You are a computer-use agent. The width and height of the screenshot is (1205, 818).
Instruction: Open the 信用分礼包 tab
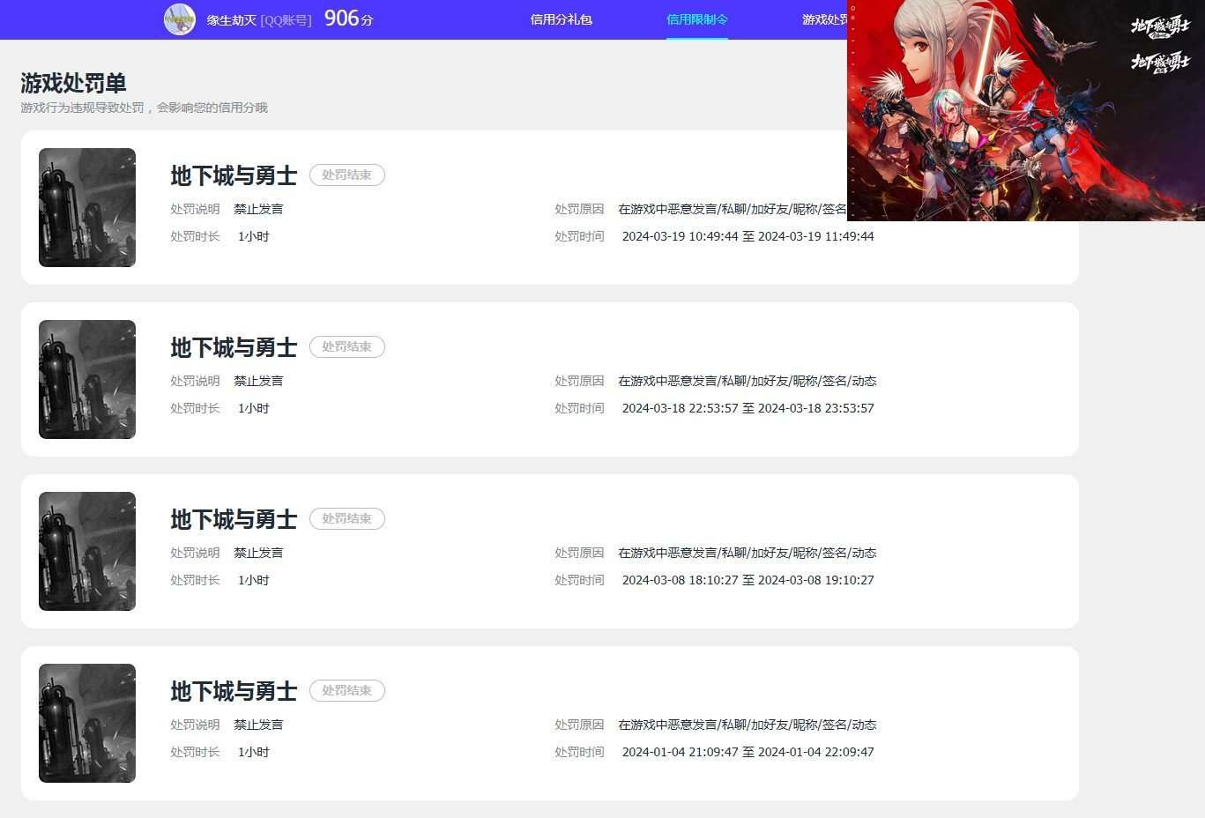(561, 19)
